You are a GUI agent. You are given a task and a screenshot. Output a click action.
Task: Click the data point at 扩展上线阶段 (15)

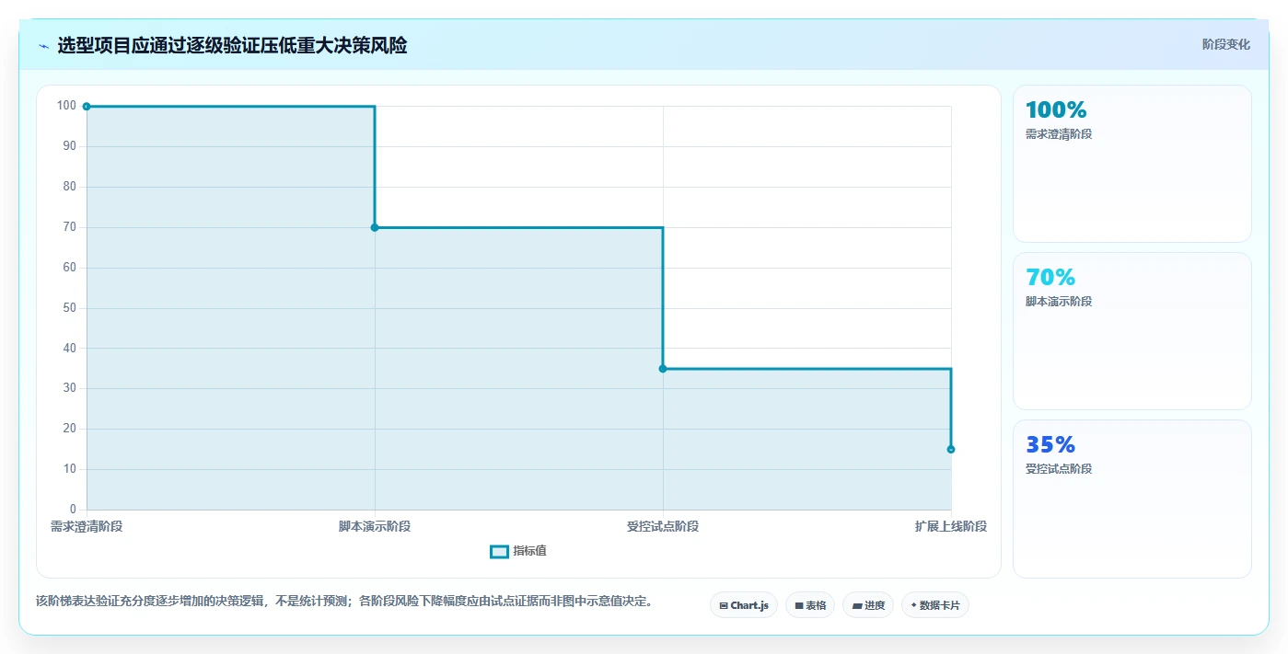(951, 449)
